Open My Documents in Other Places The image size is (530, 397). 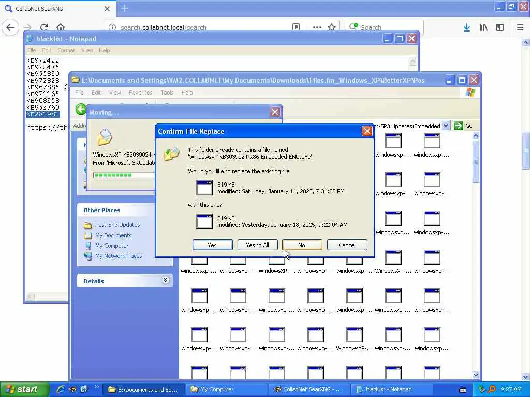click(113, 235)
